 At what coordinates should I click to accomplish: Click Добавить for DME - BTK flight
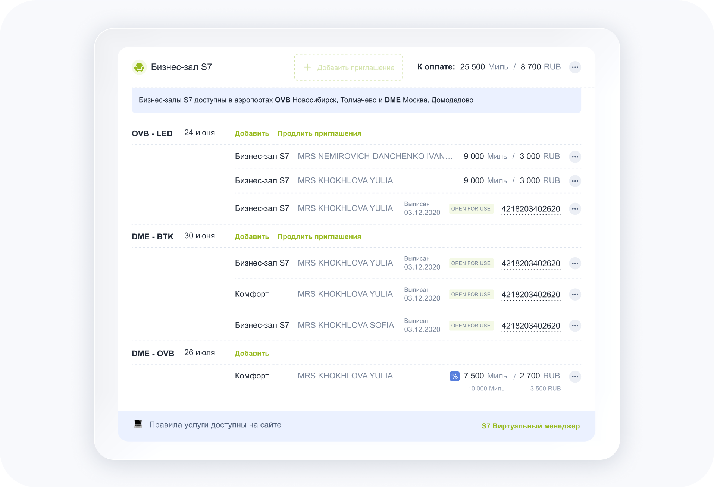tap(252, 236)
